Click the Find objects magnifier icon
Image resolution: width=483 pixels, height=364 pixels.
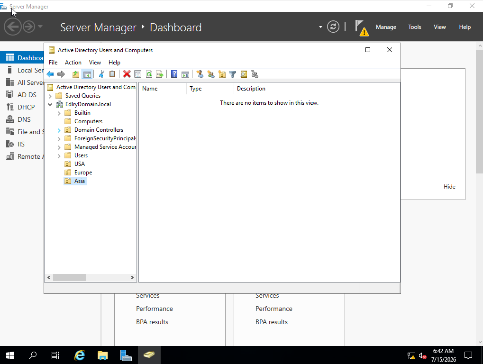pyautogui.click(x=243, y=74)
